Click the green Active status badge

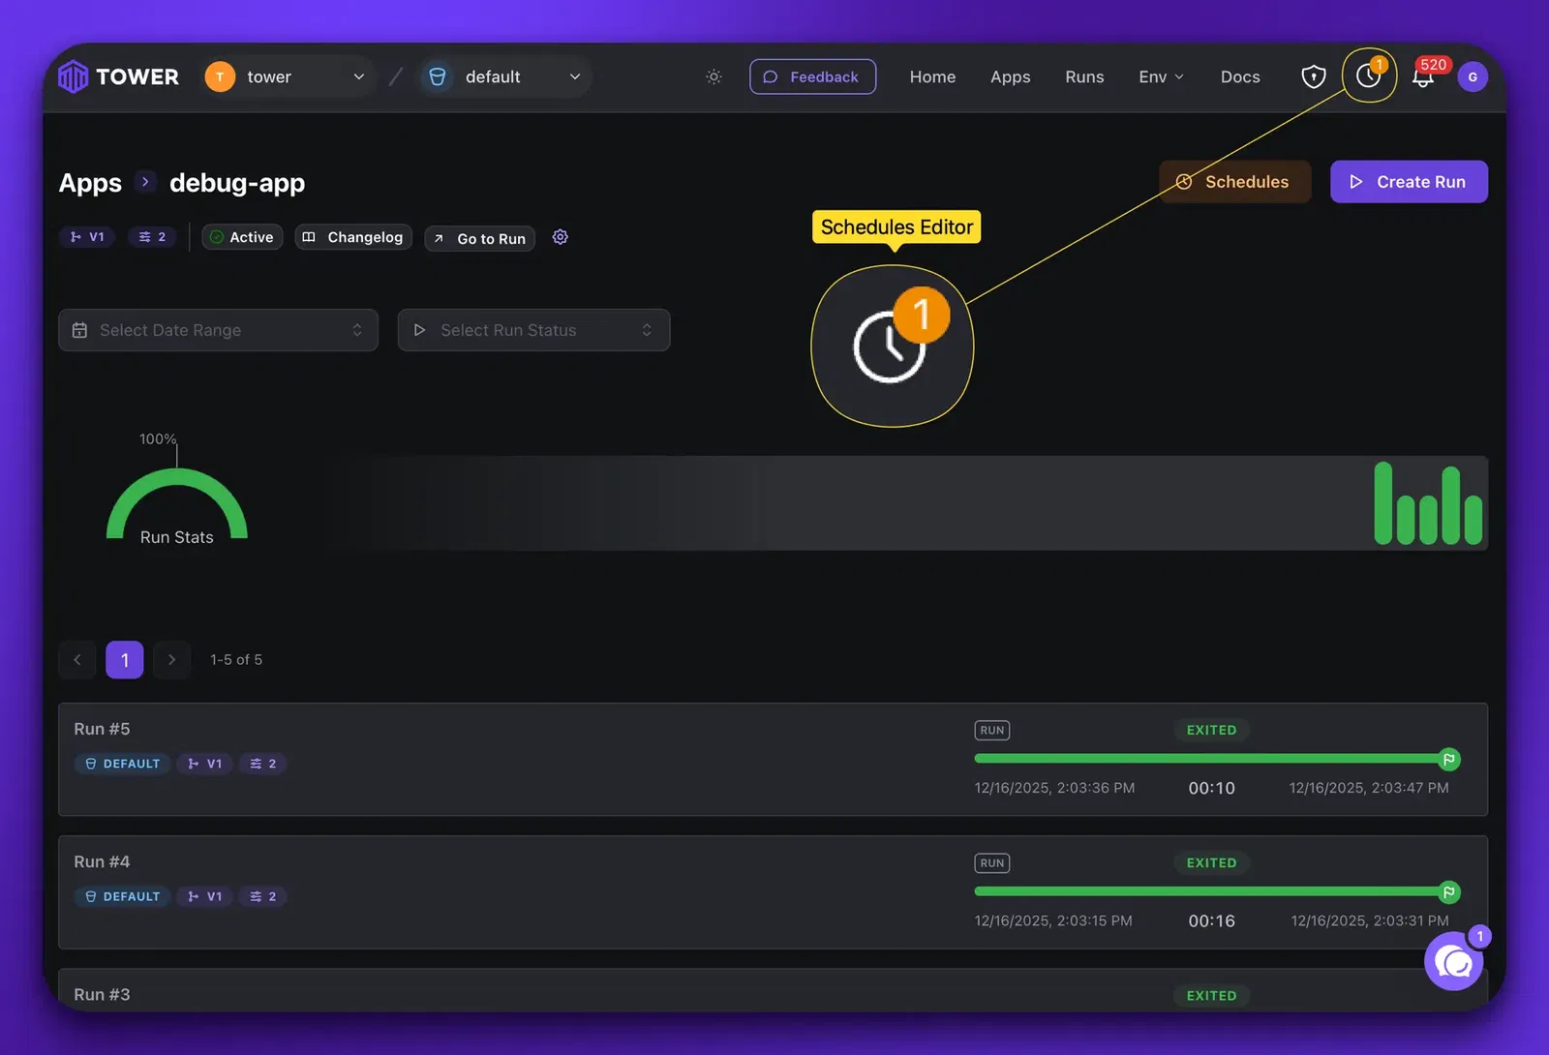click(x=241, y=237)
